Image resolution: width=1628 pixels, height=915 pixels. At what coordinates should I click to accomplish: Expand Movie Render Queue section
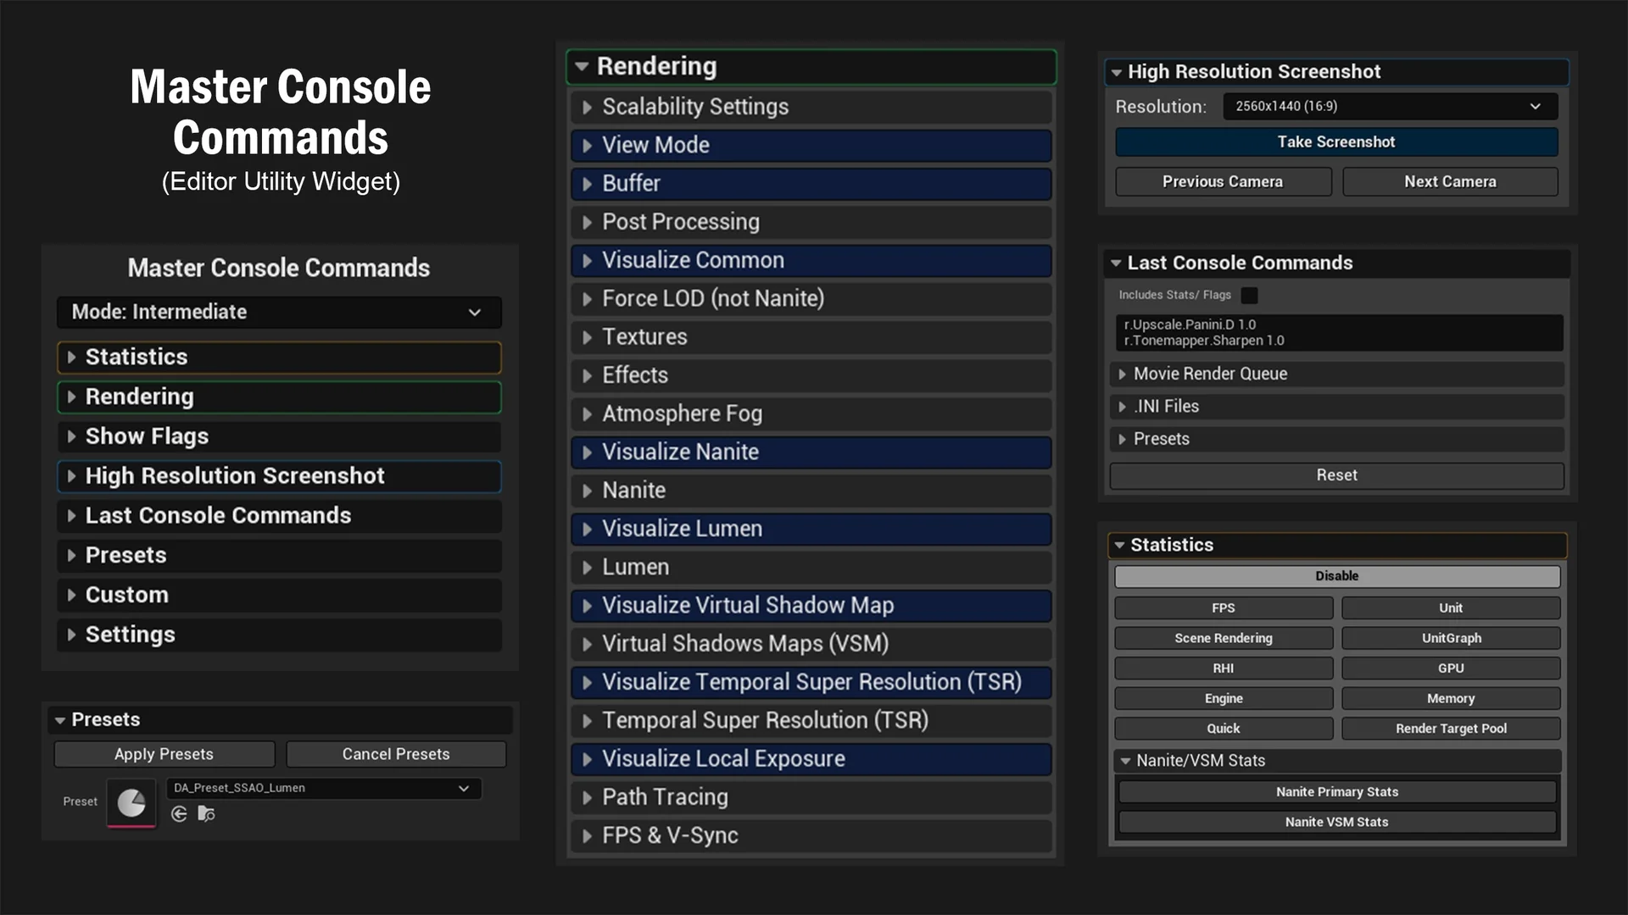click(1336, 374)
